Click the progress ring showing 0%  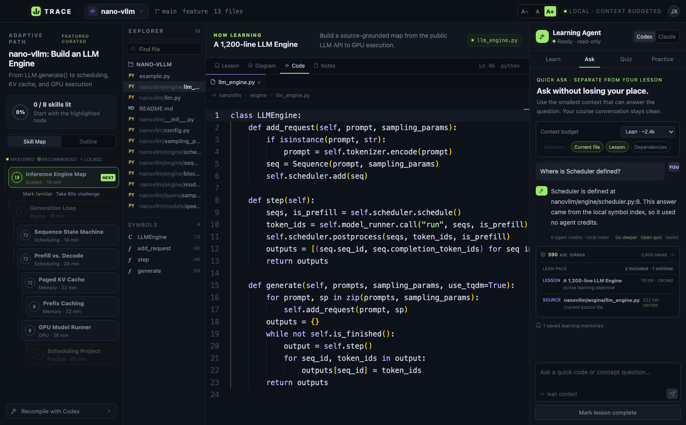(x=20, y=112)
